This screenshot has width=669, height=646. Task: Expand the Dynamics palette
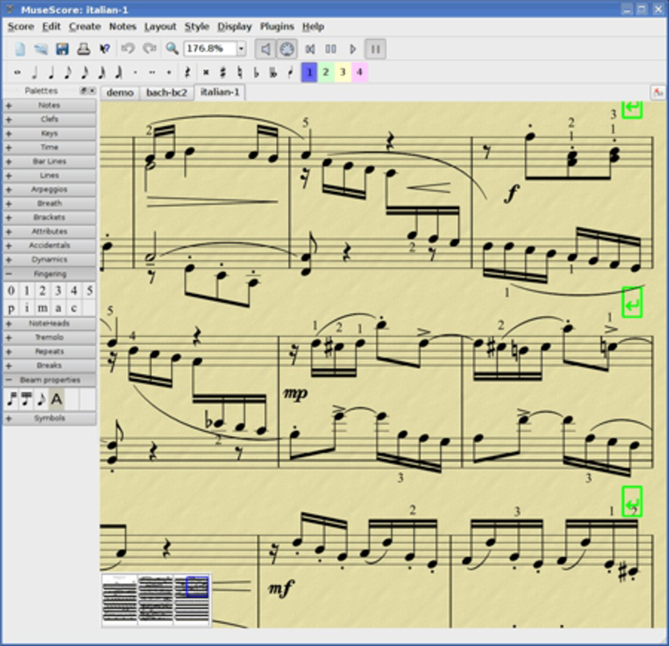point(48,259)
